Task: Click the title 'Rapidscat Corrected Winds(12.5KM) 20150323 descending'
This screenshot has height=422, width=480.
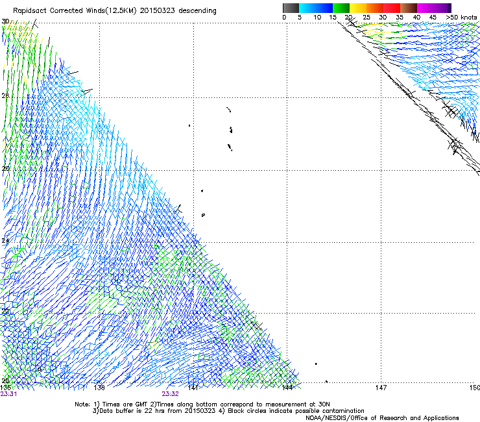Action: click(115, 11)
